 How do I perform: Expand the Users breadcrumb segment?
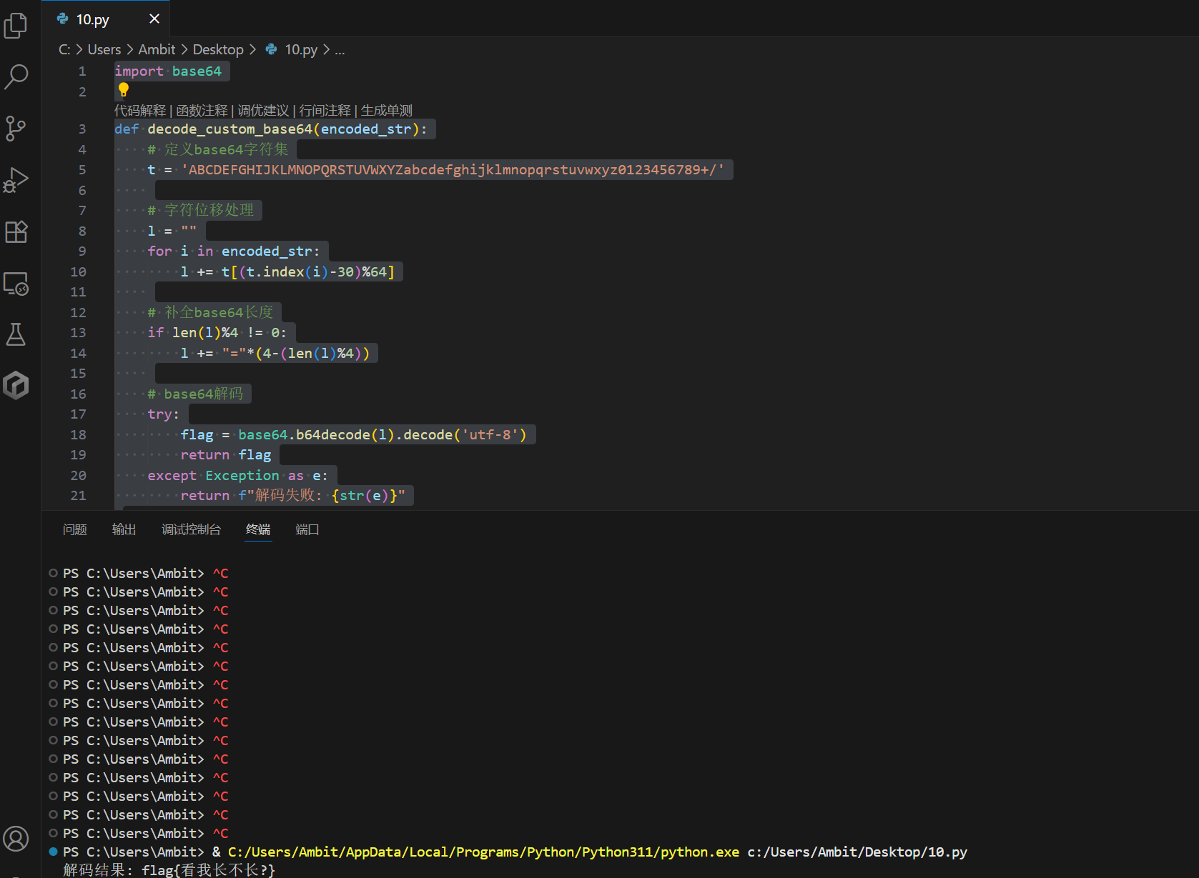pyautogui.click(x=104, y=49)
